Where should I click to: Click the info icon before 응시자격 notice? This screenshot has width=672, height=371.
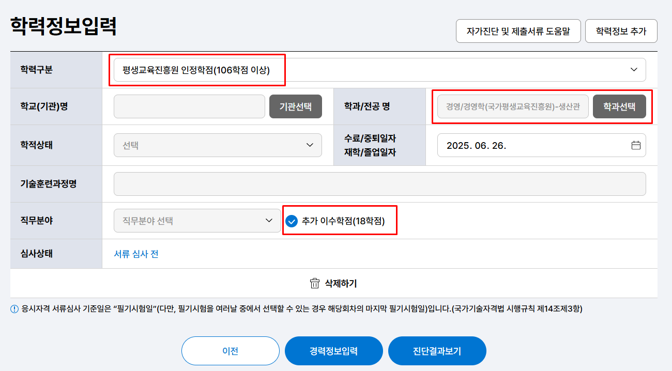tap(14, 310)
